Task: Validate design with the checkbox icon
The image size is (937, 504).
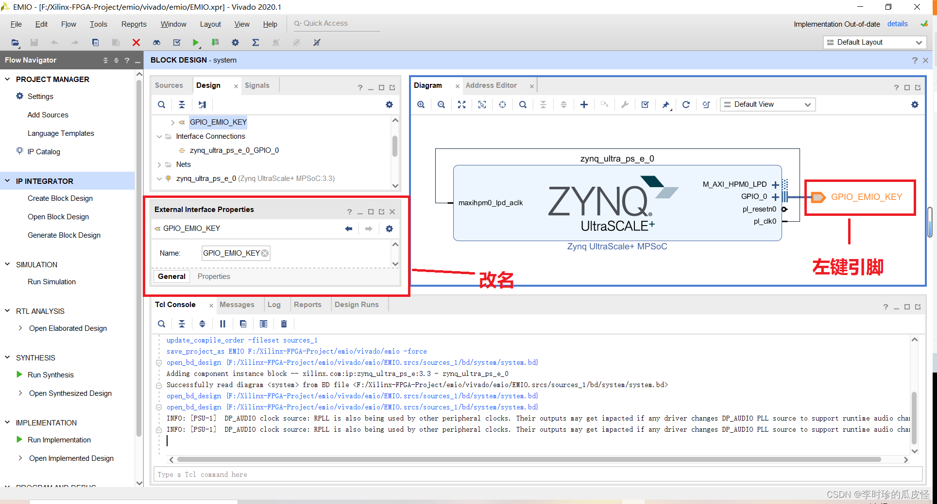Action: pos(645,104)
